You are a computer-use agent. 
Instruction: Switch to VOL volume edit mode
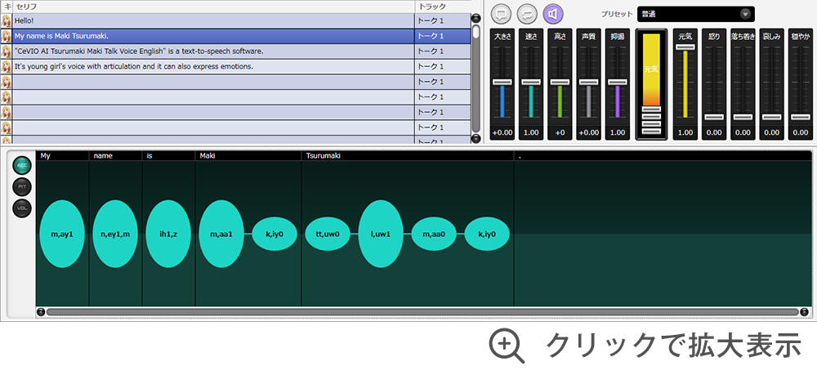click(x=22, y=208)
